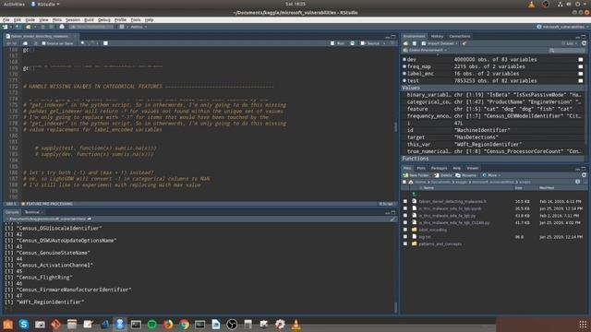Open VLC media player from the dock
591x332 pixels.
pyautogui.click(x=296, y=324)
